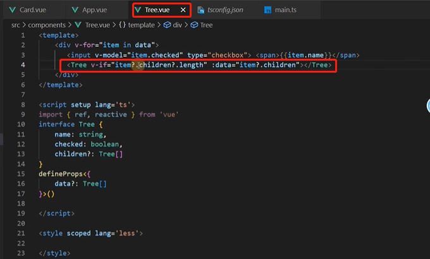Image resolution: width=430 pixels, height=259 pixels.
Task: Close the Tree.vue tab
Action: pyautogui.click(x=183, y=10)
